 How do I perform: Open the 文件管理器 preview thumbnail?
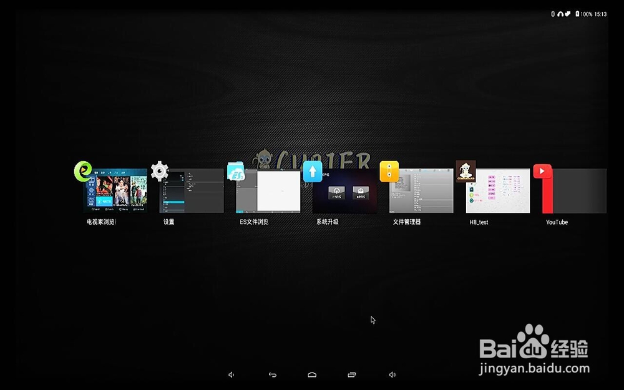point(421,190)
